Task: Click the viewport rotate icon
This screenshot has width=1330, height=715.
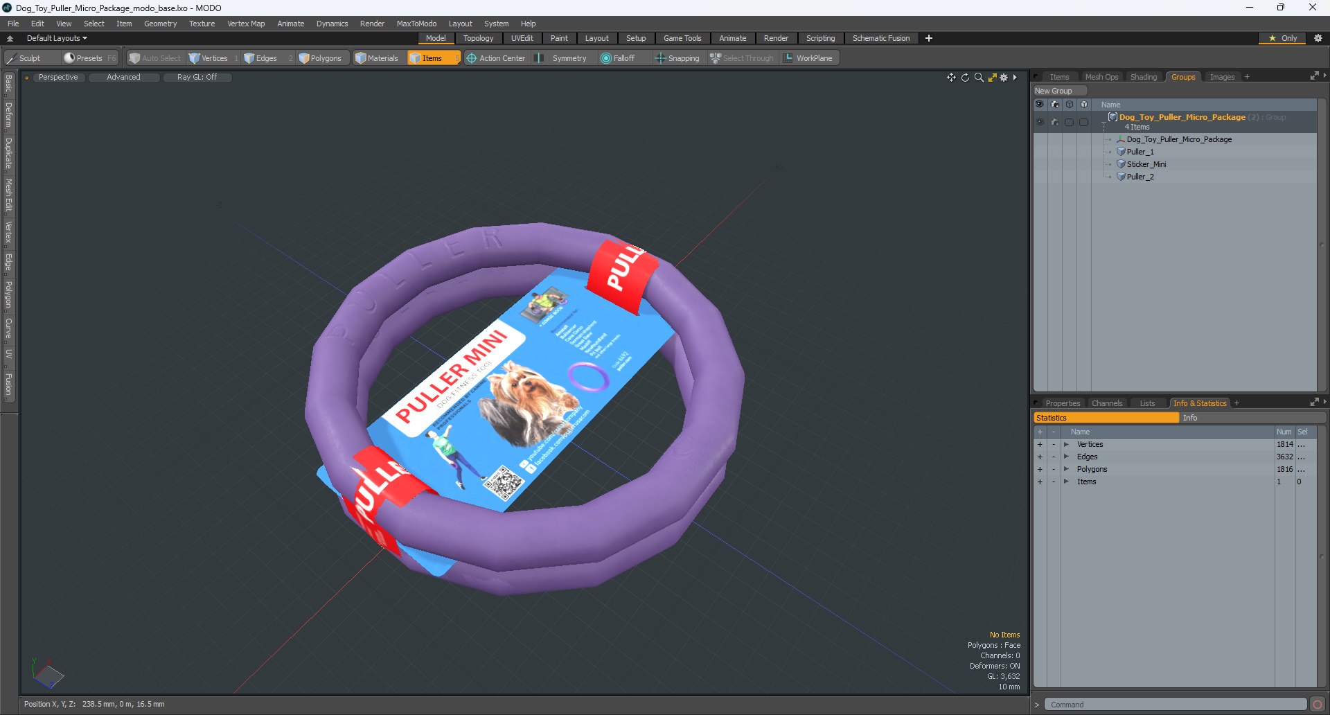Action: pyautogui.click(x=965, y=78)
